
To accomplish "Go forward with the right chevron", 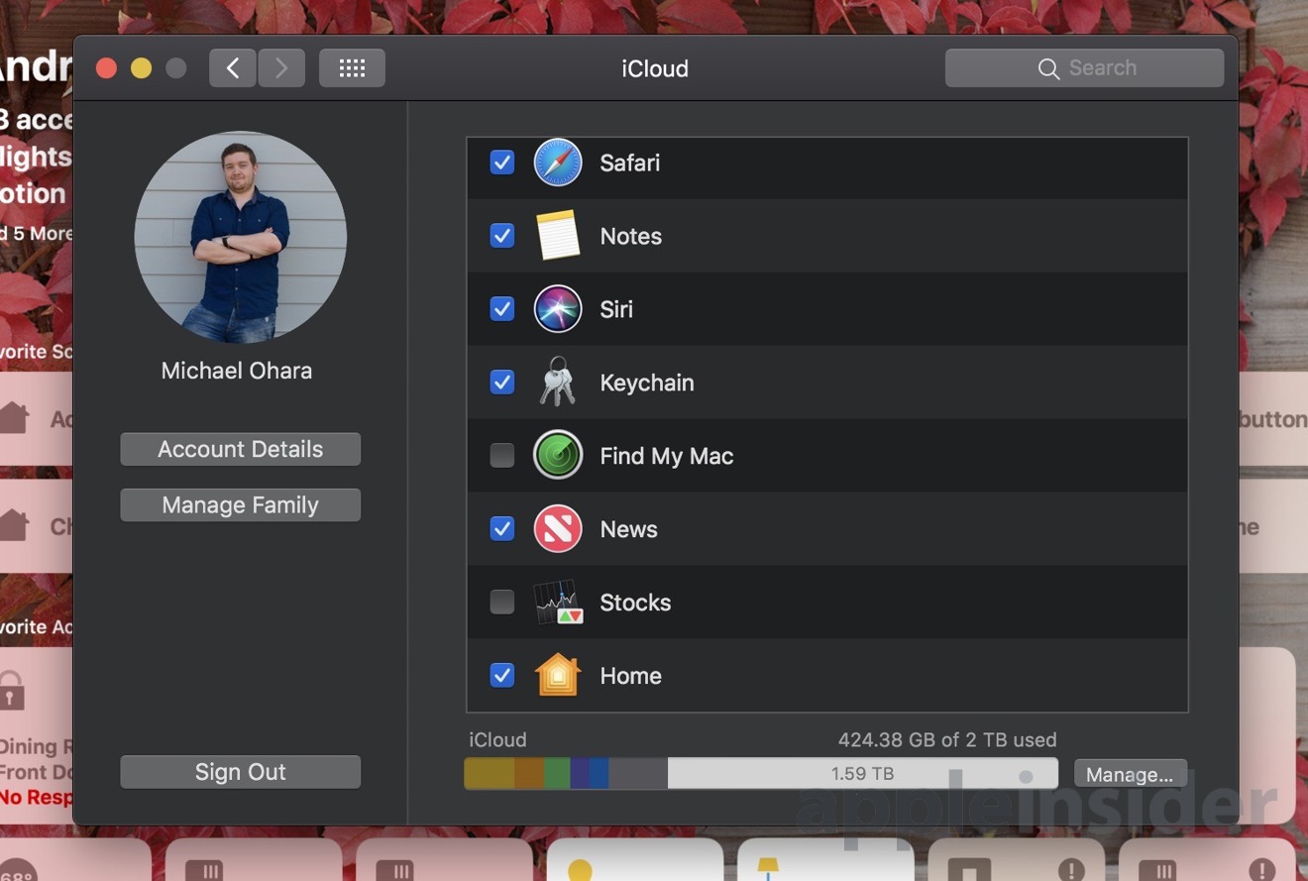I will (x=281, y=68).
